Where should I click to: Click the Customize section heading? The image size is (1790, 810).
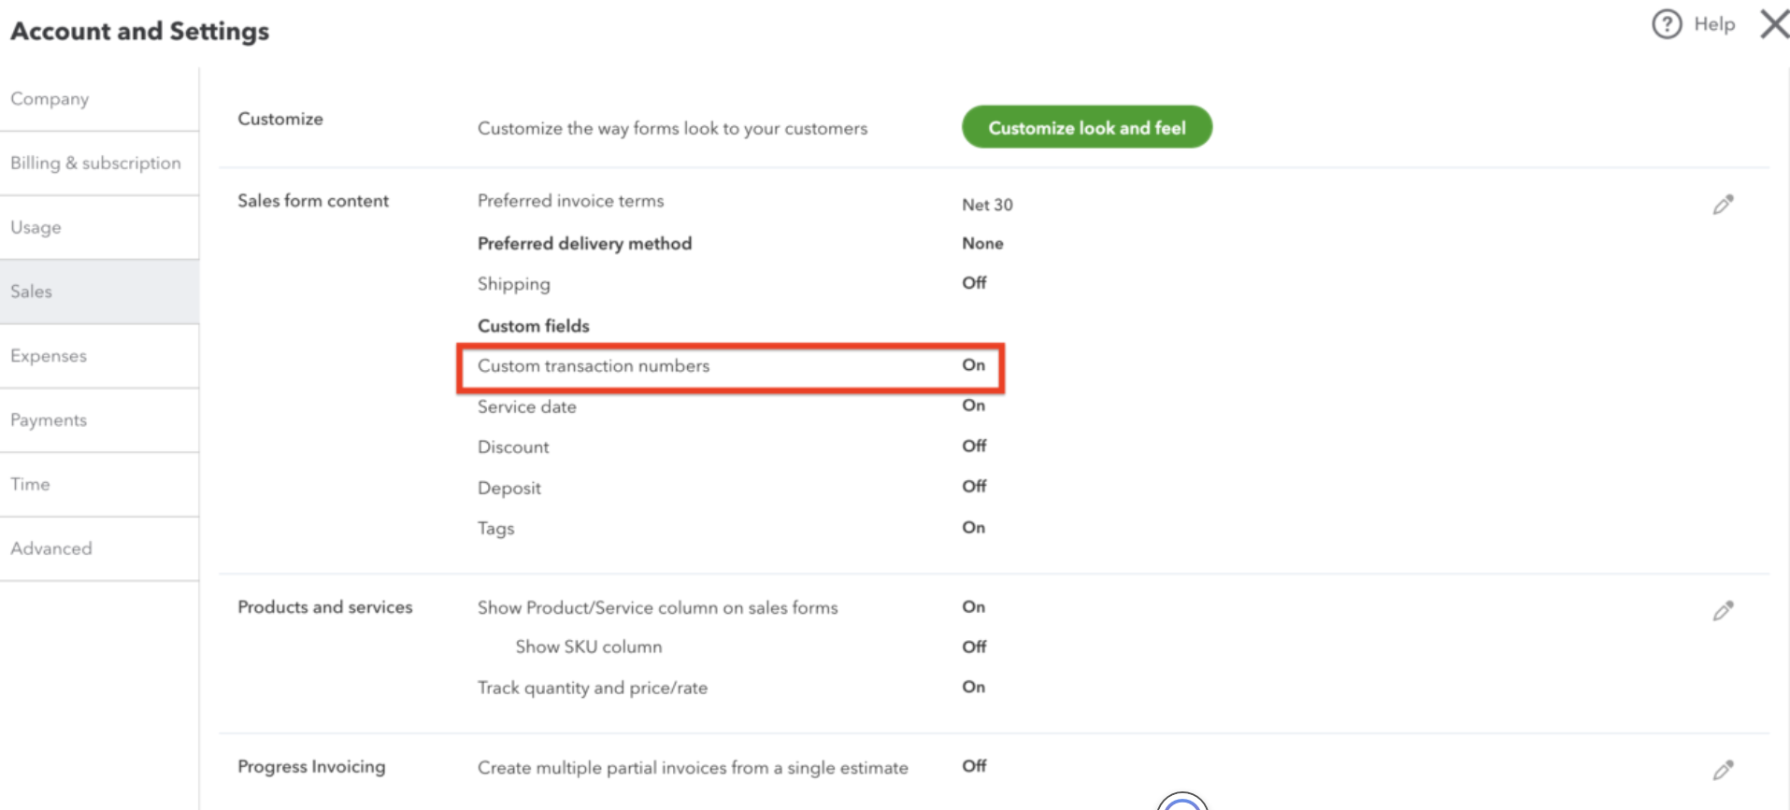pyautogui.click(x=279, y=119)
